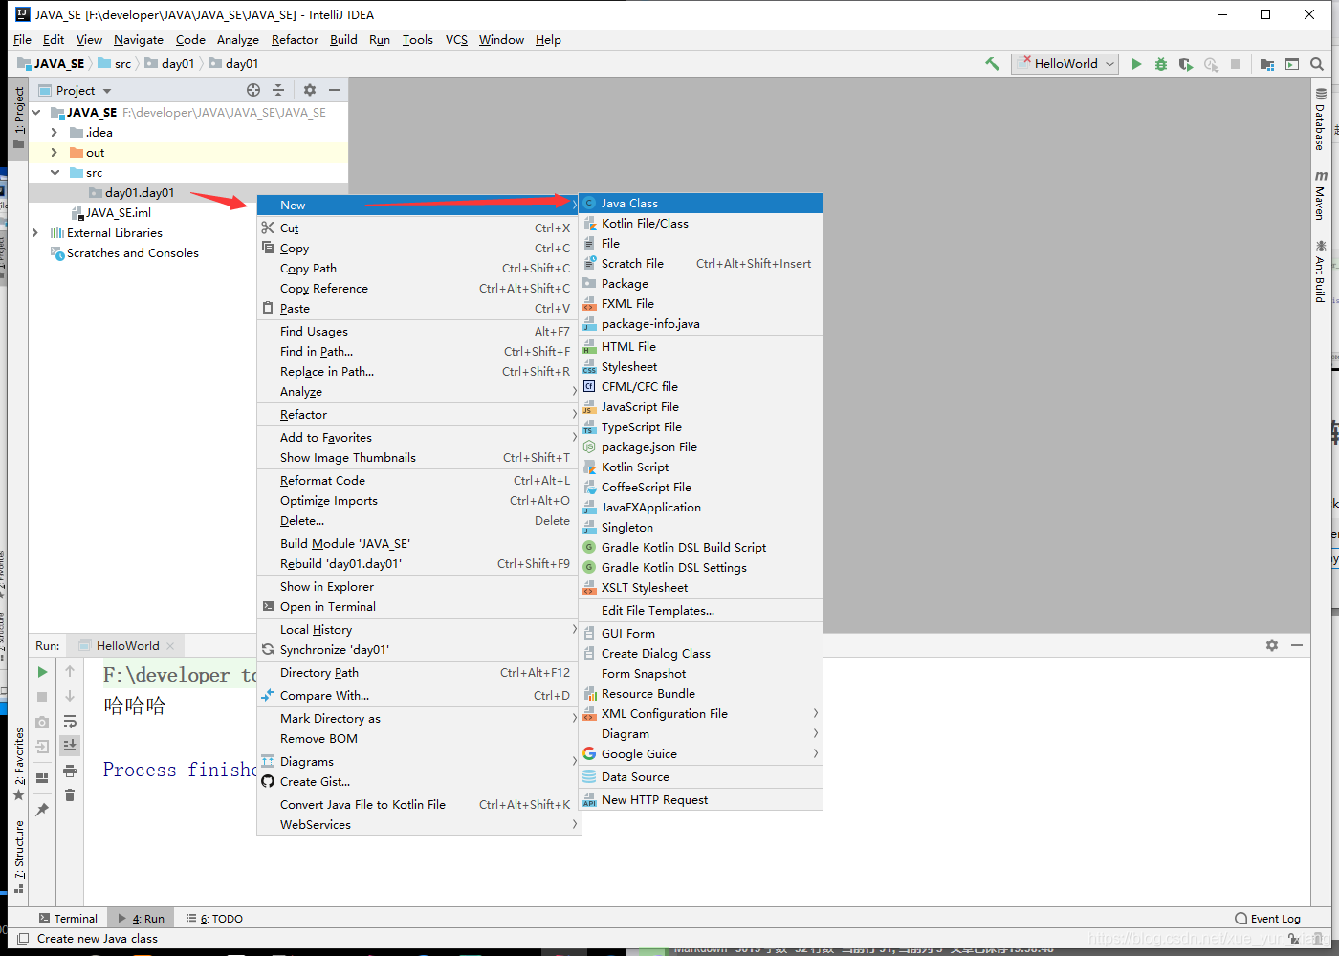Start debugging with the bug icon

[x=1161, y=64]
